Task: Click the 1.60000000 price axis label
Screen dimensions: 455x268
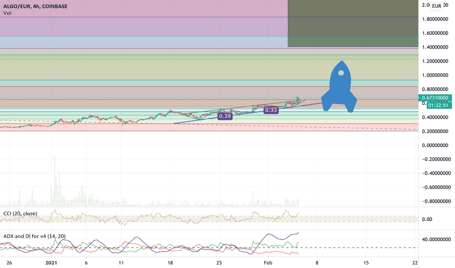Action: pos(435,33)
